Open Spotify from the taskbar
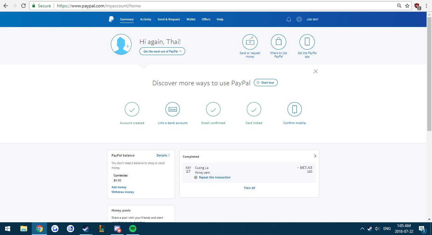 tap(132, 229)
